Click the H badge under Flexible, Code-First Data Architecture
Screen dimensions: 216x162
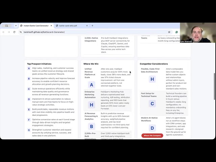coord(152,79)
